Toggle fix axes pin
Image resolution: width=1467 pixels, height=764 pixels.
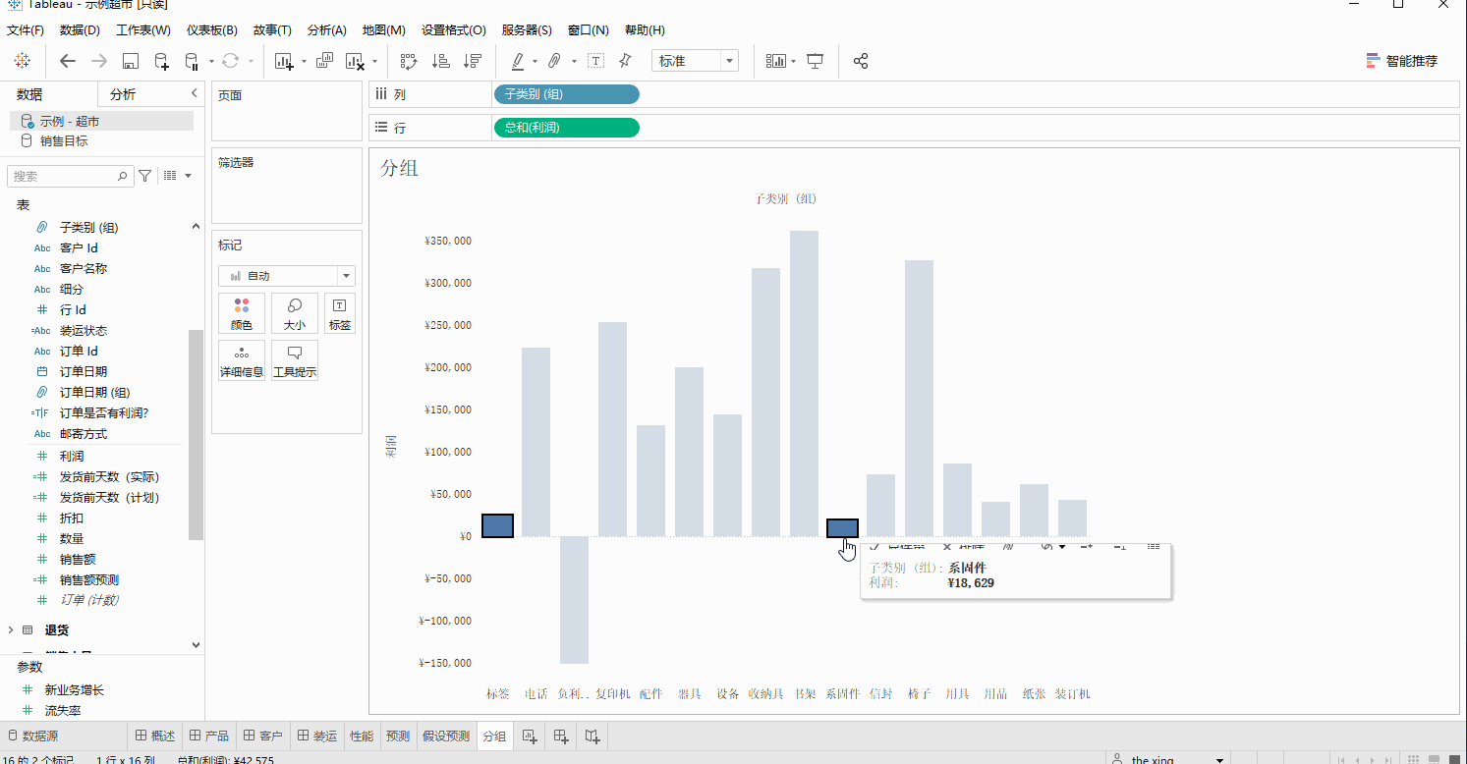click(625, 61)
